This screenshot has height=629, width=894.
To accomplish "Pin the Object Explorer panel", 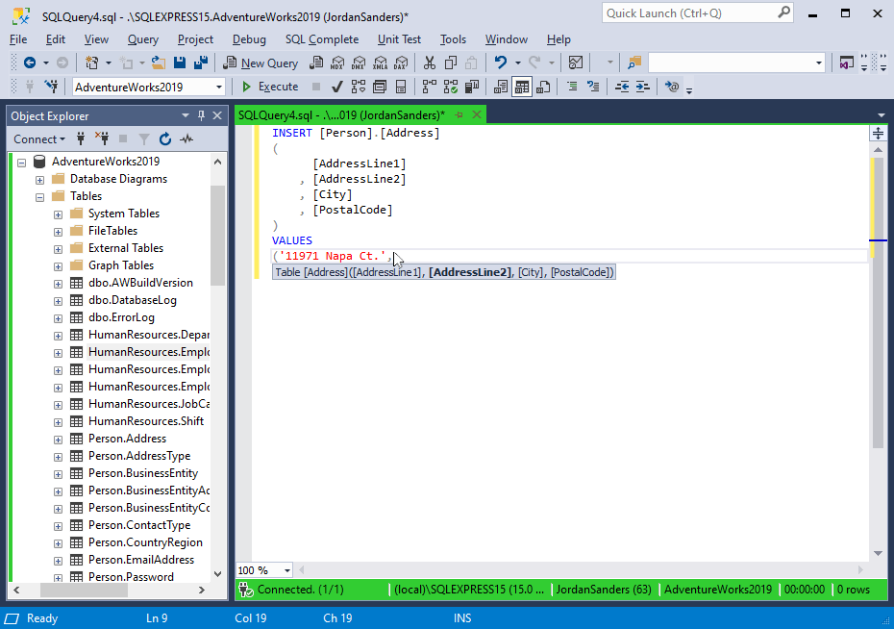I will point(201,115).
